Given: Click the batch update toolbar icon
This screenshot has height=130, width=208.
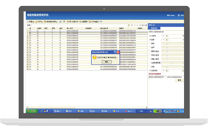Looking at the screenshot, I should [80, 21].
